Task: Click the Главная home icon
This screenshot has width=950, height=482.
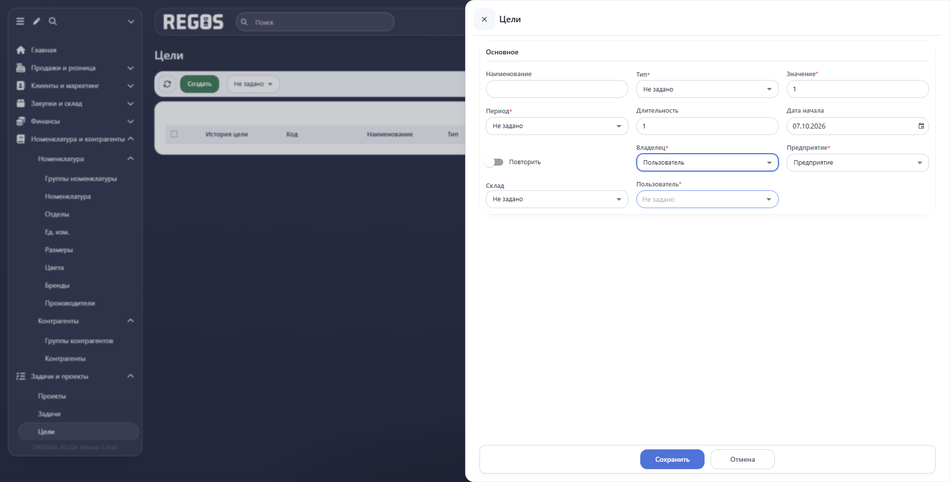Action: tap(21, 50)
